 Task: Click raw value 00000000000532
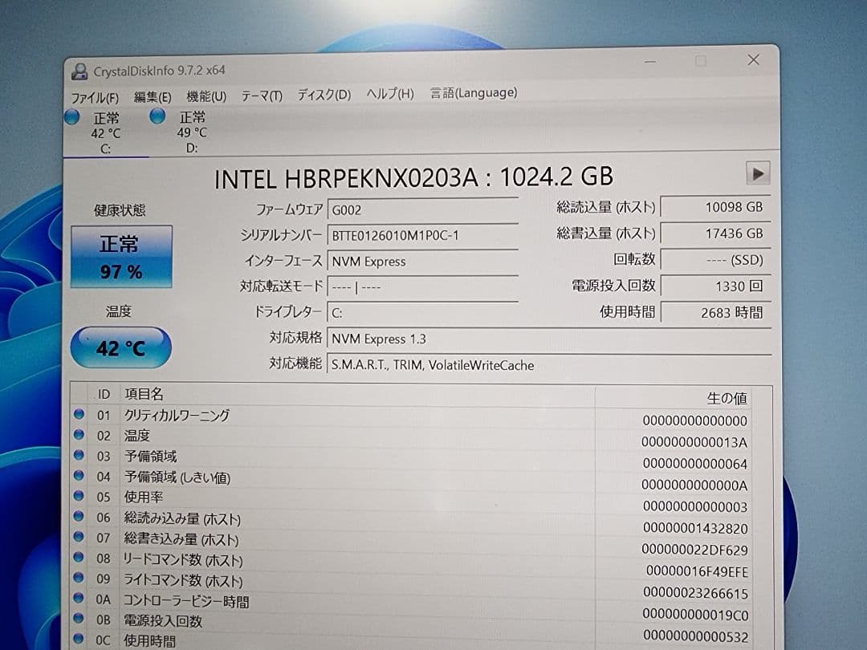pyautogui.click(x=695, y=636)
